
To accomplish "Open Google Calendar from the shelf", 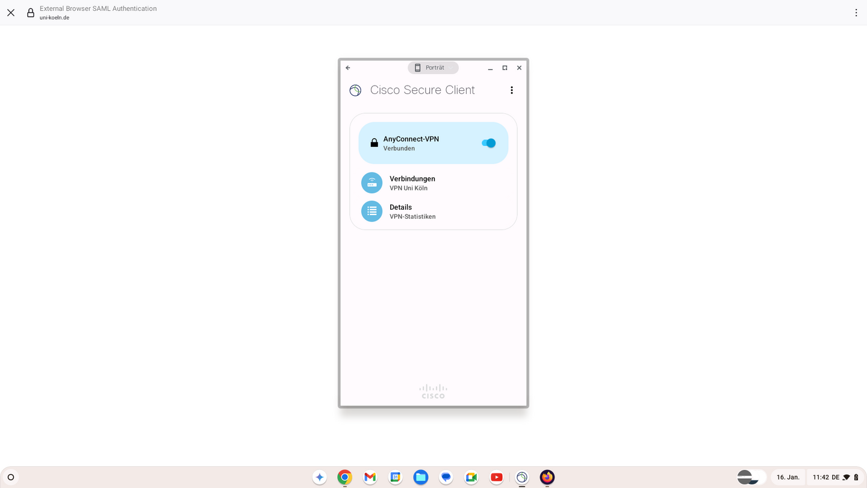I will coord(396,477).
